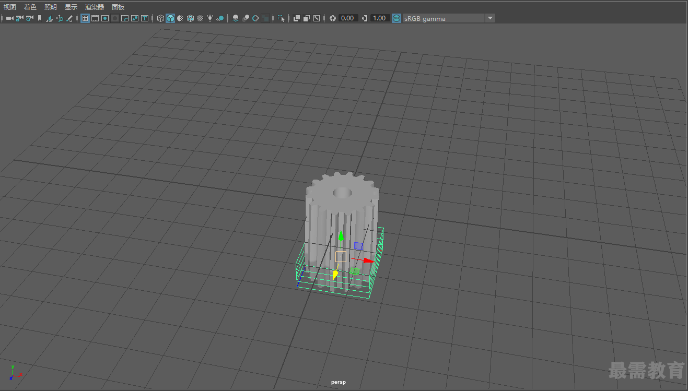The height and width of the screenshot is (391, 688).
Task: Open the 照明 (Lighting) menu
Action: click(51, 7)
